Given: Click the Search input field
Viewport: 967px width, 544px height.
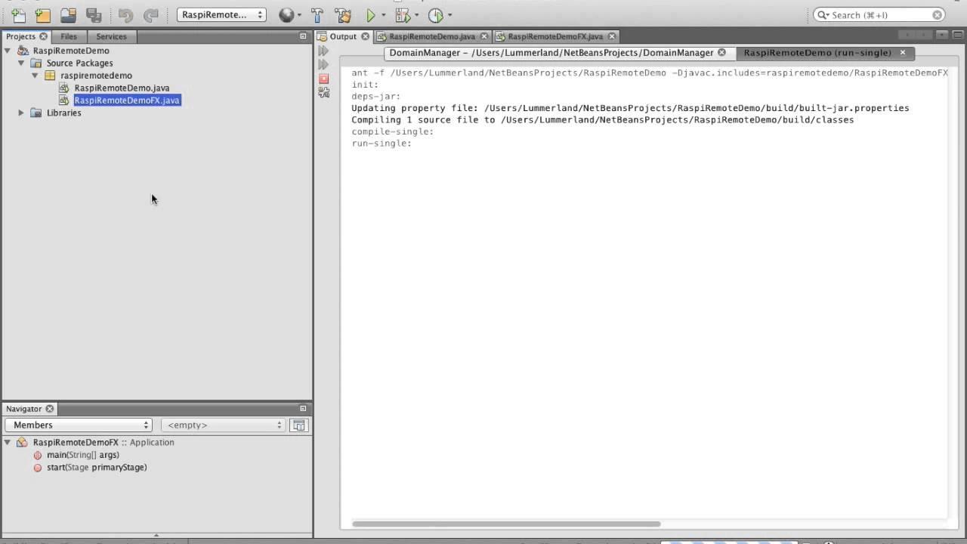Looking at the screenshot, I should [x=879, y=15].
